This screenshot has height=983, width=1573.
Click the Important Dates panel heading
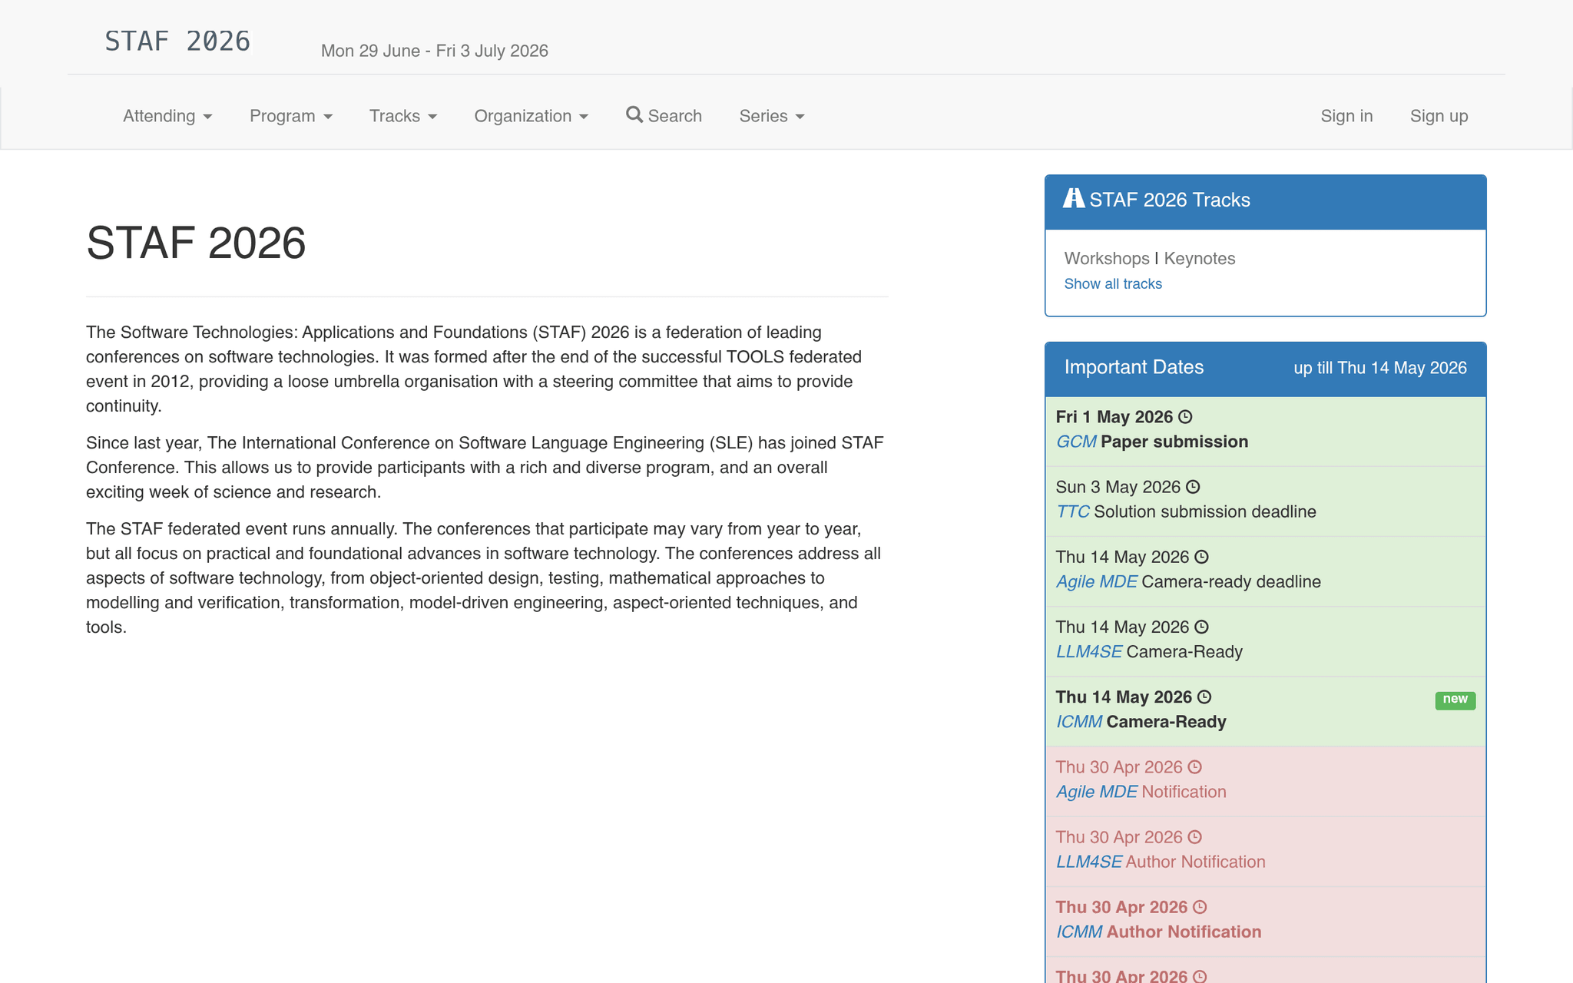click(x=1134, y=367)
